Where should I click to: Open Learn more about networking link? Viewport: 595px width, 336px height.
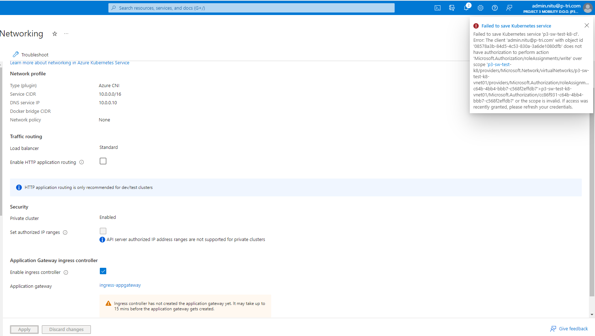(70, 63)
